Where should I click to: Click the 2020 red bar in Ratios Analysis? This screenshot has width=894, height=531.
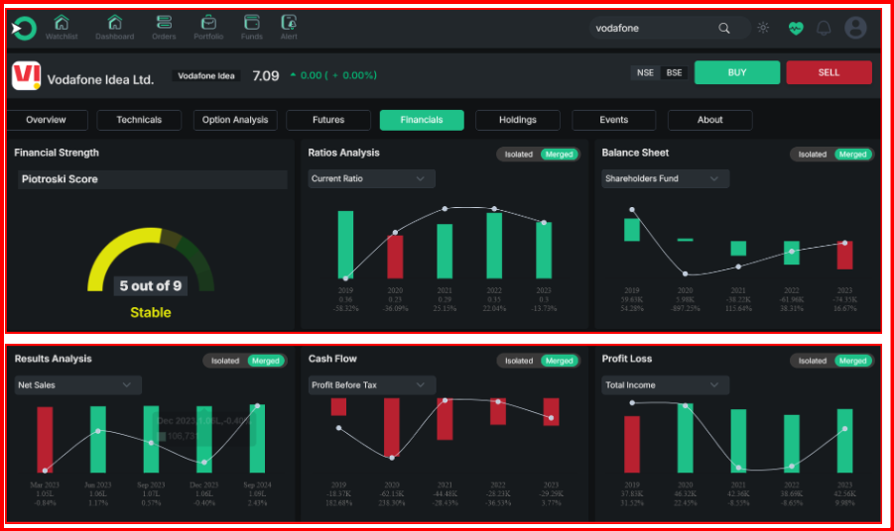point(395,257)
